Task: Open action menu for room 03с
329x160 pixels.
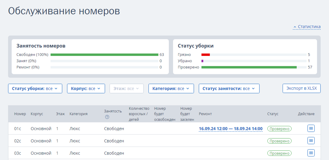Action: coord(311,153)
